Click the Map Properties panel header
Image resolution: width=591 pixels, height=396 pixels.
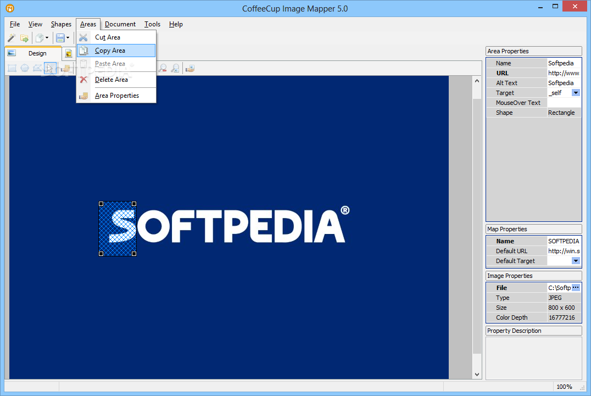coord(534,229)
